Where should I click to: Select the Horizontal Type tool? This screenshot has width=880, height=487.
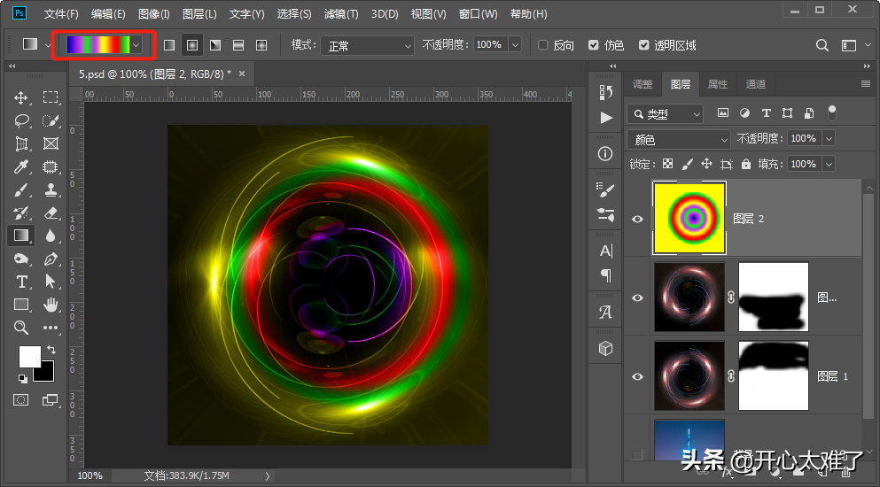pyautogui.click(x=21, y=282)
